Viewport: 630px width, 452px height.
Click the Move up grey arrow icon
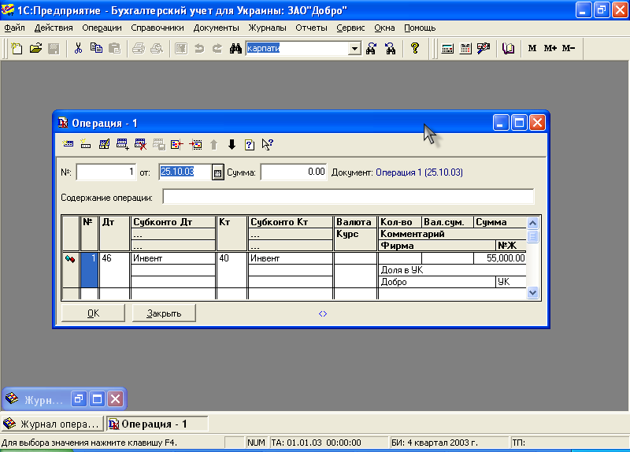point(213,144)
